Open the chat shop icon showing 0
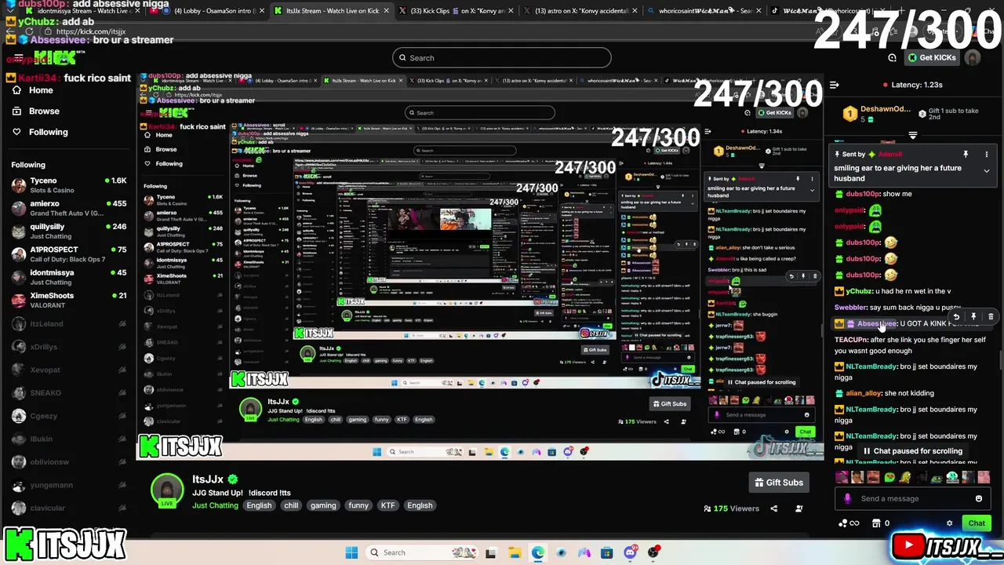The image size is (1004, 565). (882, 523)
